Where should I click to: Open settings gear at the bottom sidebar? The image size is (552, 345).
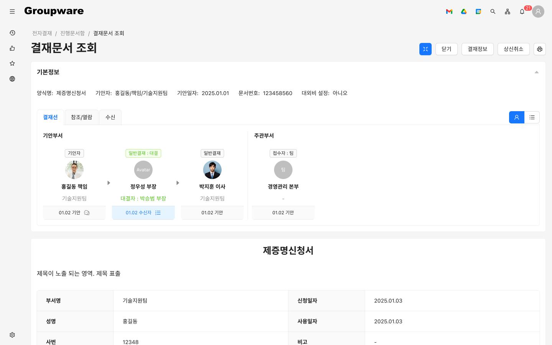(x=12, y=335)
